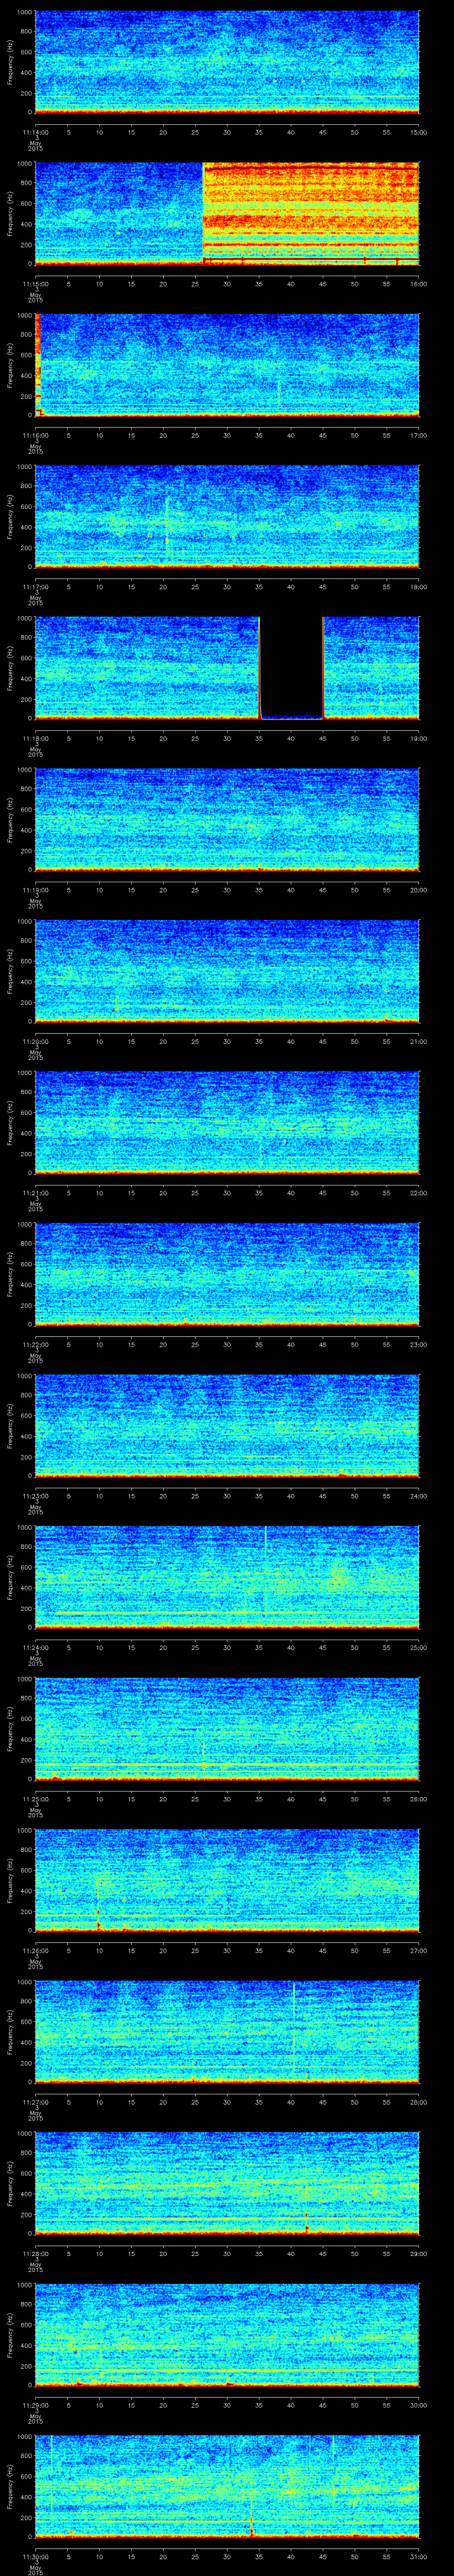This screenshot has height=2576, width=454.
Task: Click the 11:26:00 start time label
Action: click(35, 1950)
